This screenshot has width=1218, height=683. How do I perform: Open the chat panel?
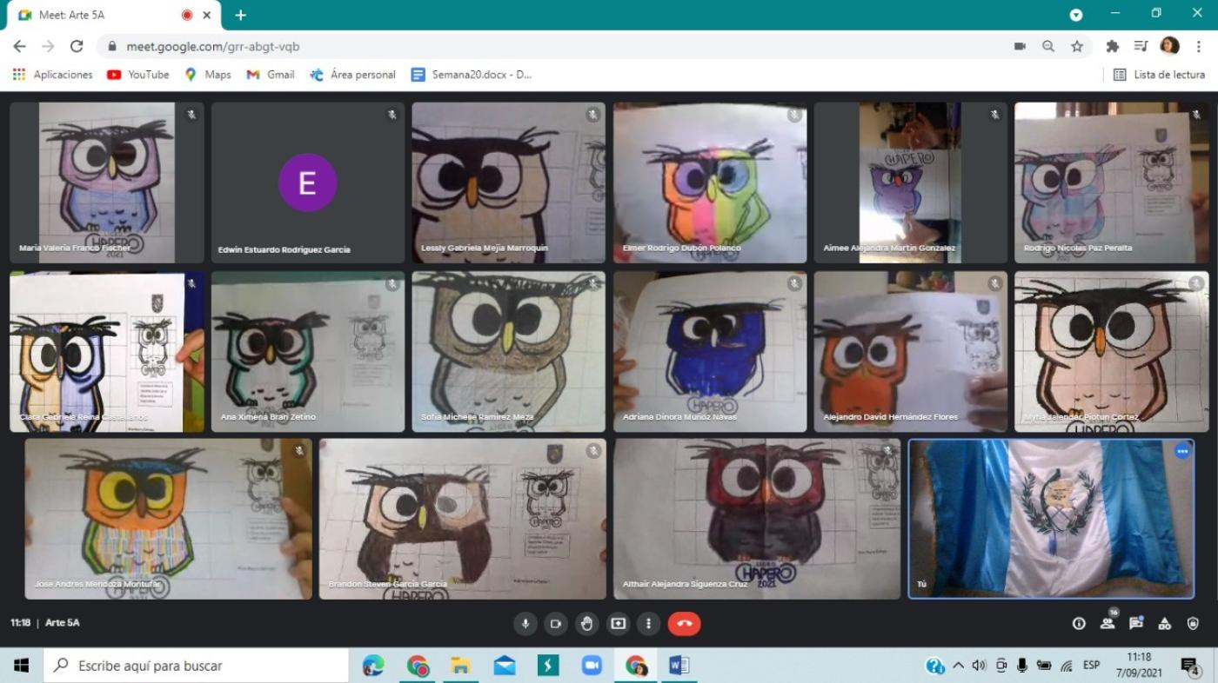point(1136,623)
